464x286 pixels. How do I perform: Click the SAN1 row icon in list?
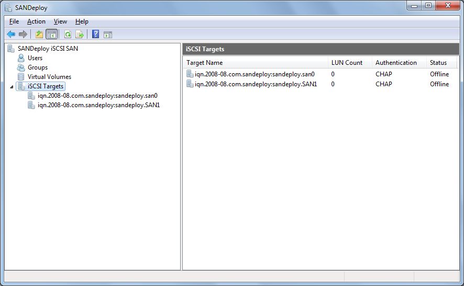pyautogui.click(x=190, y=84)
